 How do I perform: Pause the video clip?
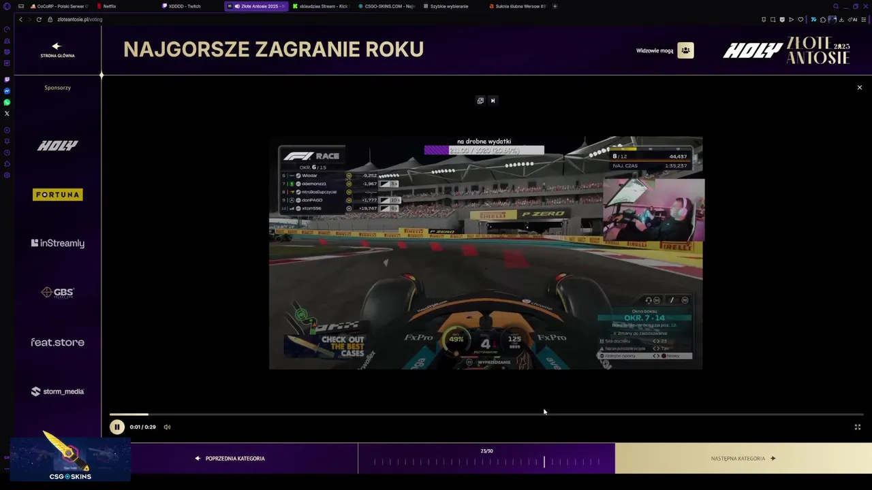pos(116,427)
